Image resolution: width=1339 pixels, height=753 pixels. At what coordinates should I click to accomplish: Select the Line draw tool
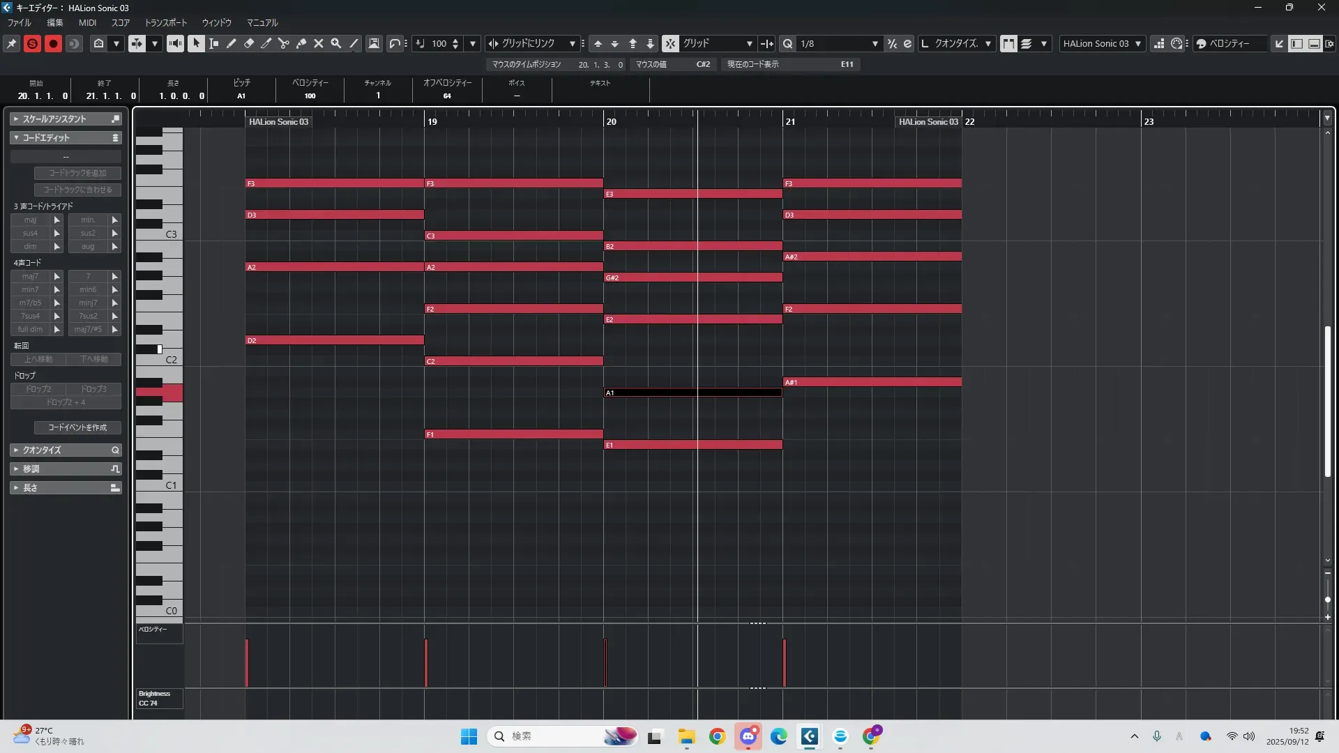click(x=354, y=43)
